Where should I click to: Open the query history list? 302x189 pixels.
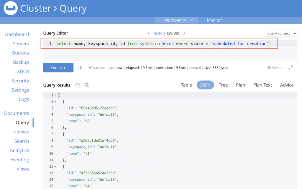(x=160, y=33)
